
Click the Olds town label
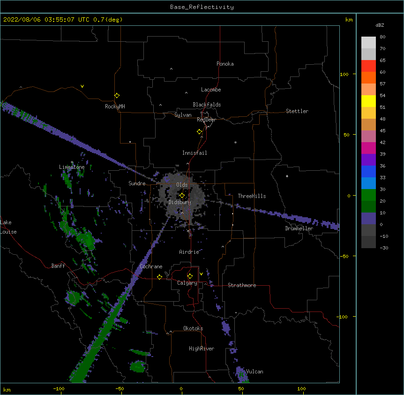[x=182, y=185]
